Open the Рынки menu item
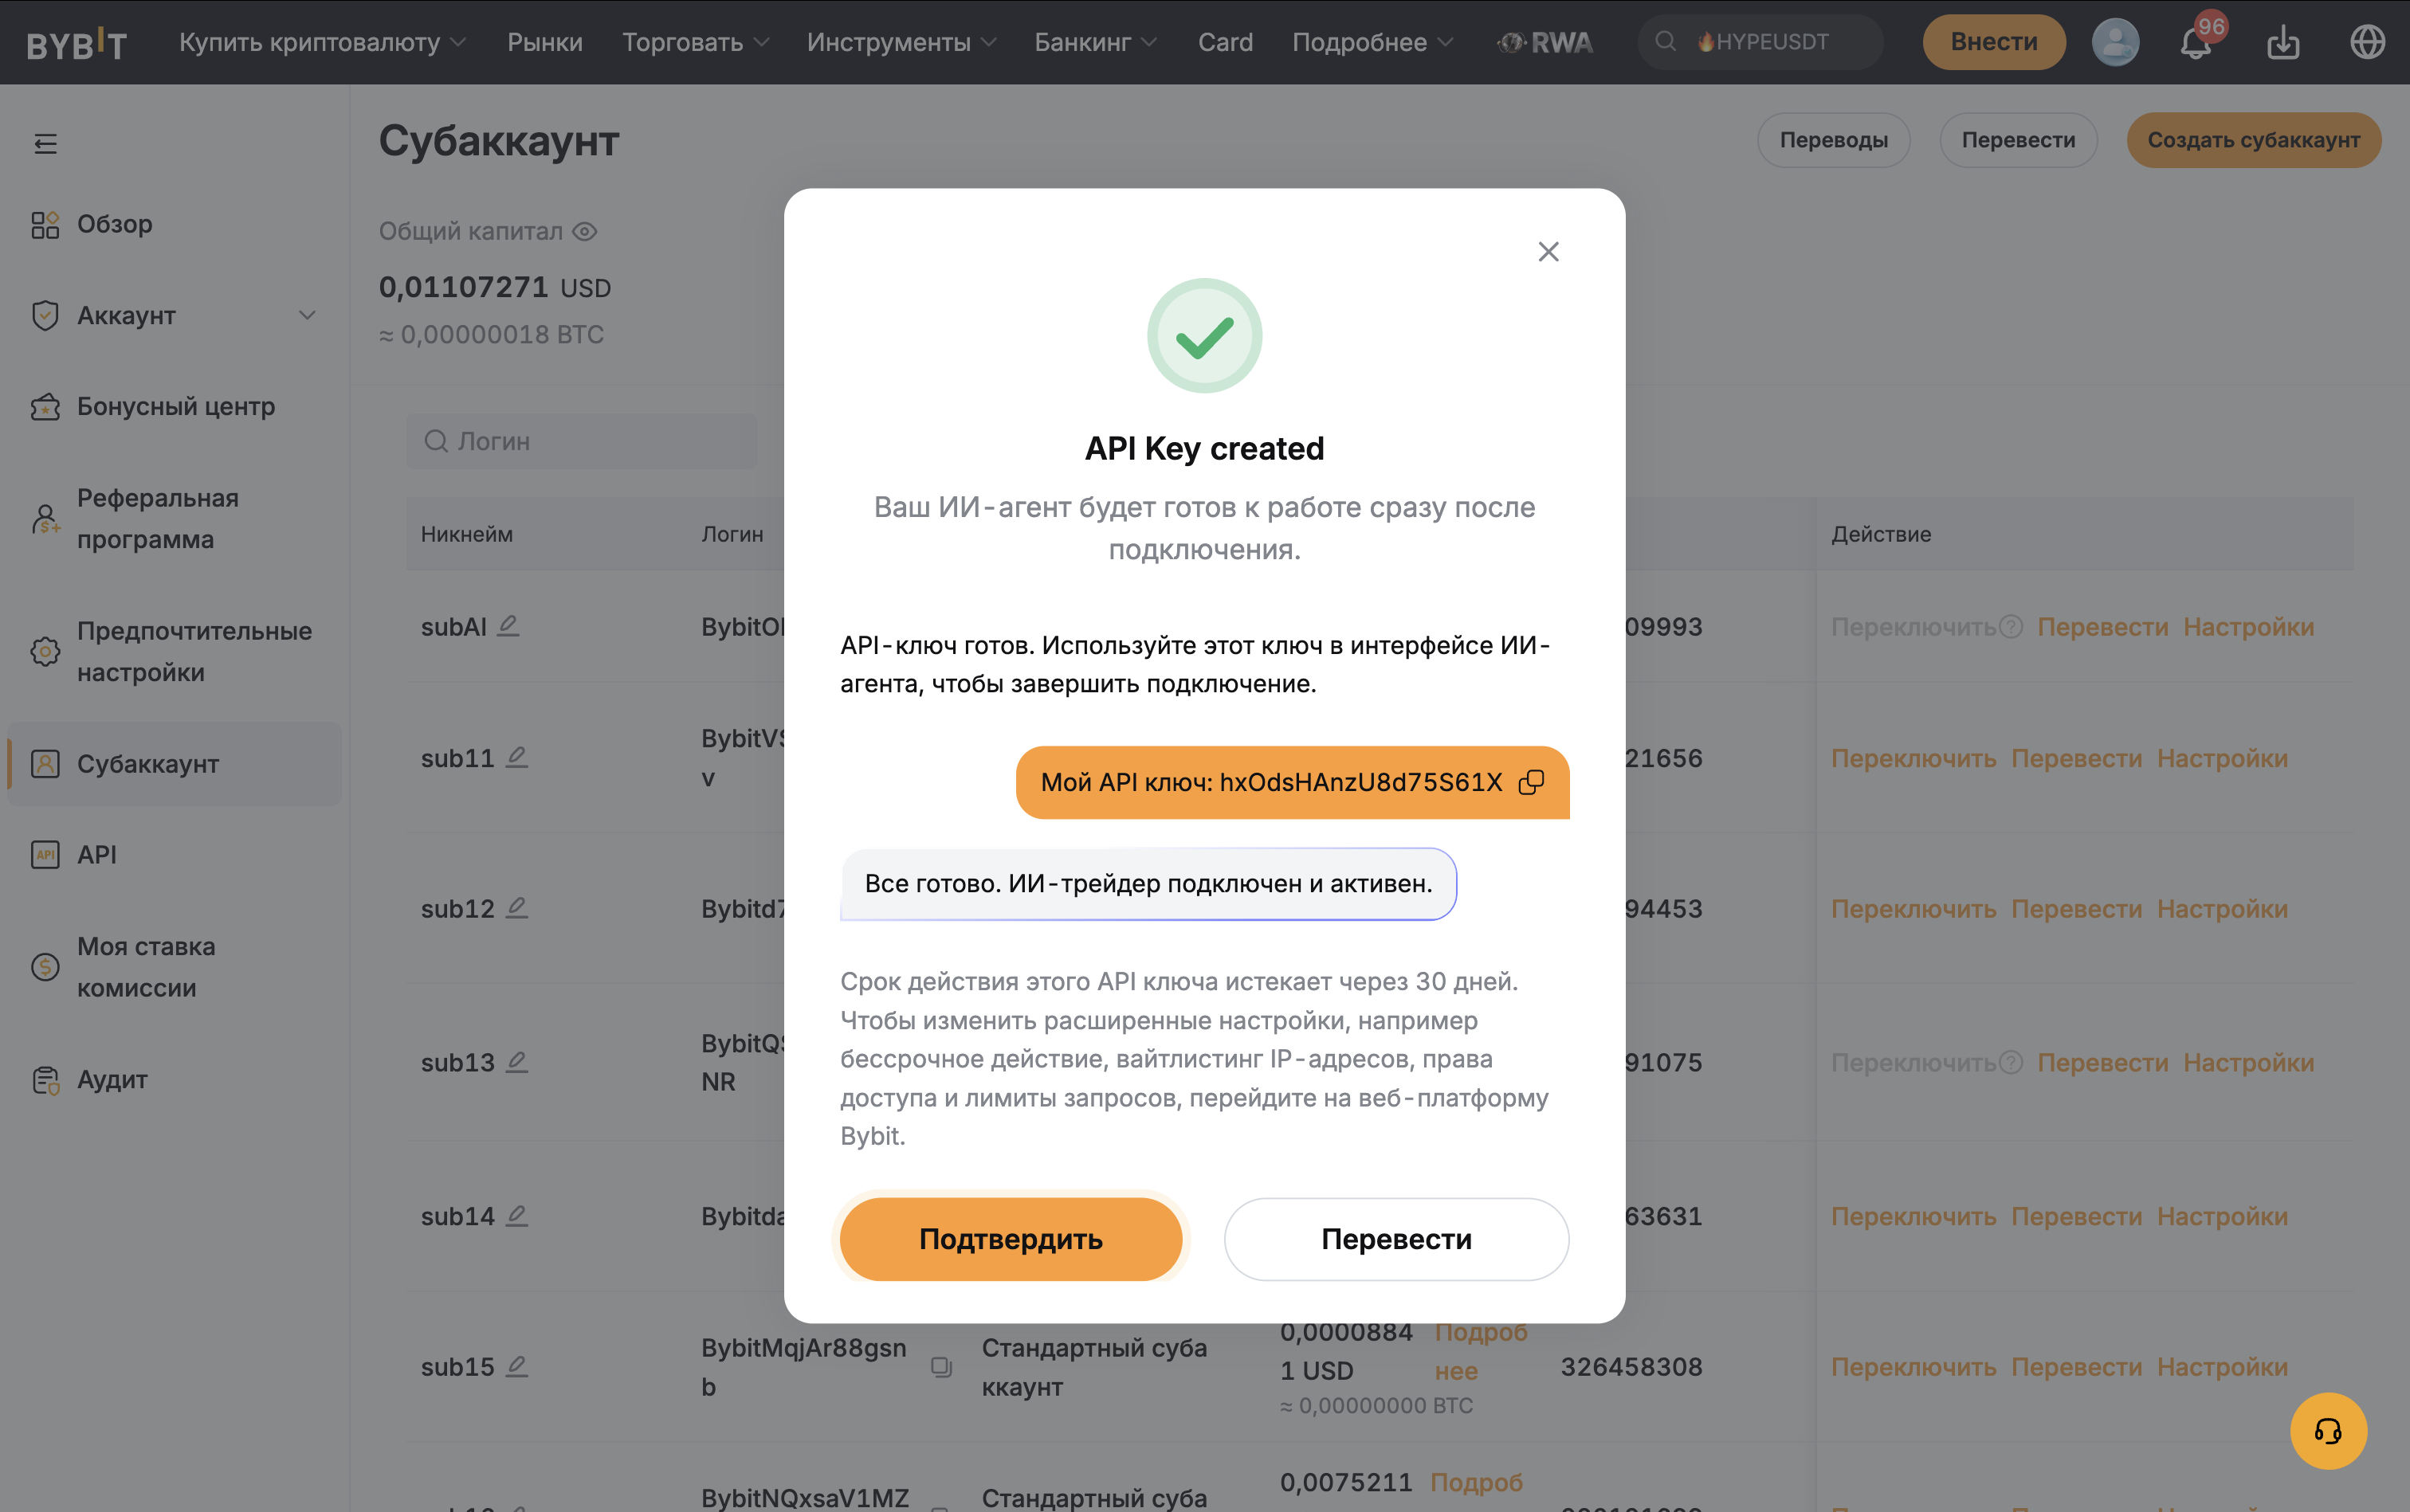Screen dimensions: 2410x1512 click(544, 42)
